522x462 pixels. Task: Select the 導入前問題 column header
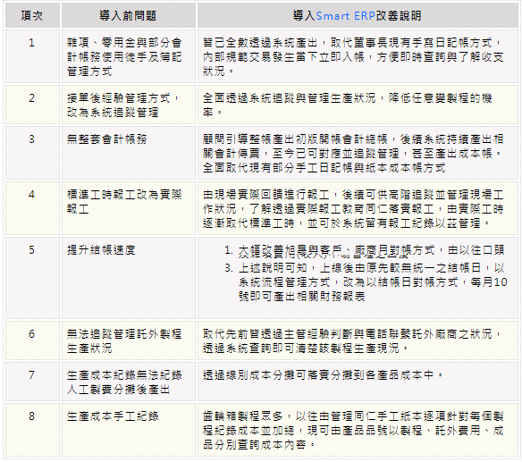coord(129,16)
